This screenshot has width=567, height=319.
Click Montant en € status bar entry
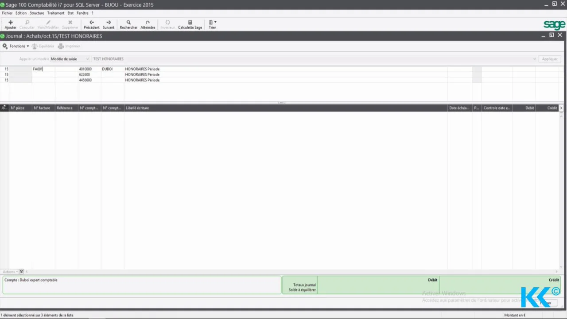[514, 315]
